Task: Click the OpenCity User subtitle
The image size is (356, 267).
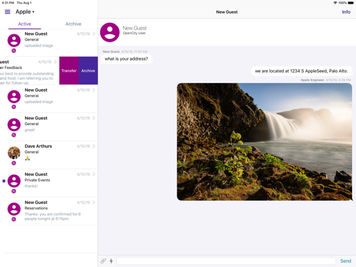Action: pyautogui.click(x=134, y=33)
